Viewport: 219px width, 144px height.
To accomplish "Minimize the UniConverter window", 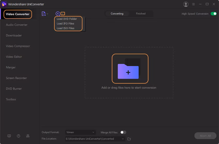I will (x=200, y=4).
